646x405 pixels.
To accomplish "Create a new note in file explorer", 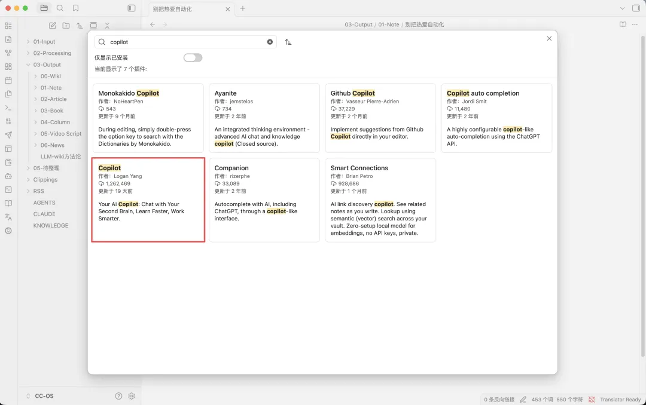I will pos(53,26).
